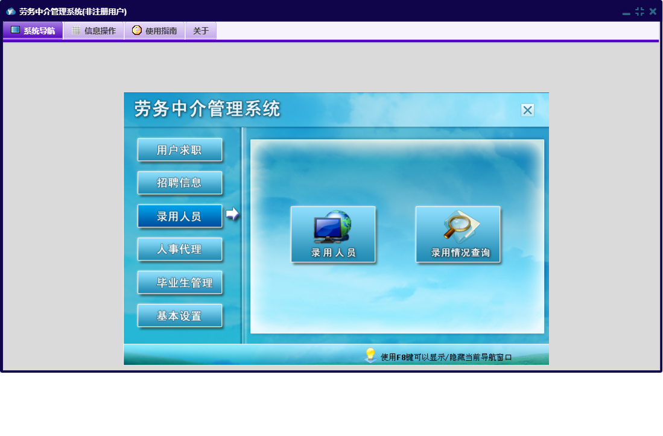Open the 信息操作 menu tab
The image size is (663, 436).
[94, 30]
